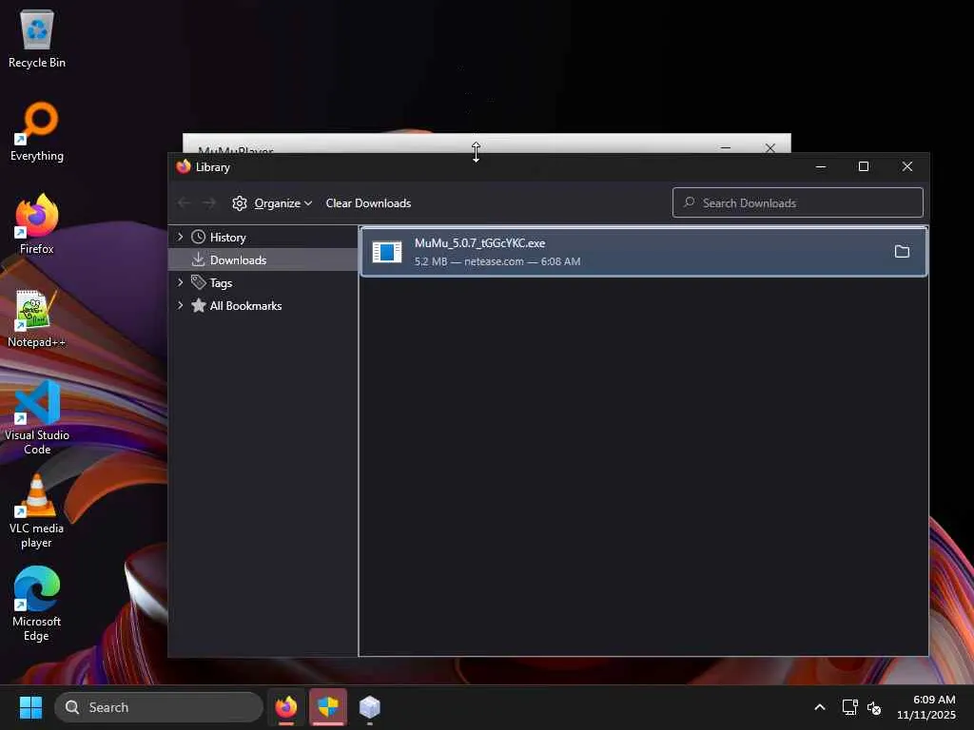
Task: Show hidden system tray icons
Action: pos(820,707)
